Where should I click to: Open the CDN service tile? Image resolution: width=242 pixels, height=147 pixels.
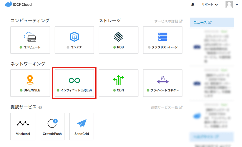point(118,83)
